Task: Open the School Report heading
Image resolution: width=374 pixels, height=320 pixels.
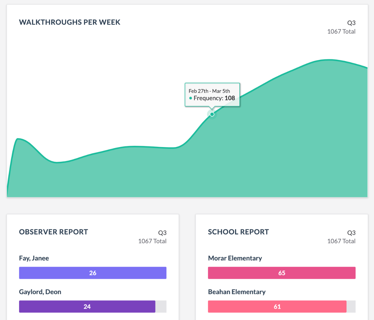Action: tap(238, 232)
